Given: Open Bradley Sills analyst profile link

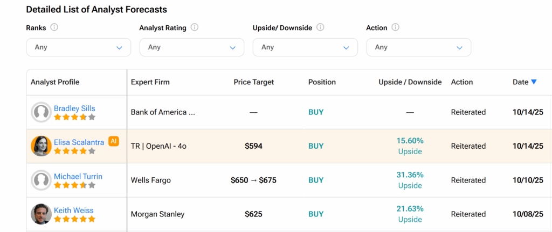Looking at the screenshot, I should 74,108.
